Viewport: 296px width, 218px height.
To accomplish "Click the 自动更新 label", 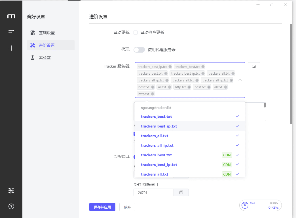I will point(122,33).
